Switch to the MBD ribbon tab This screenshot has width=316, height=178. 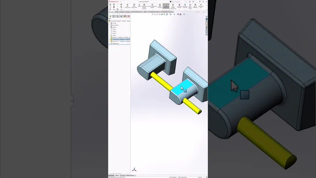(145, 12)
